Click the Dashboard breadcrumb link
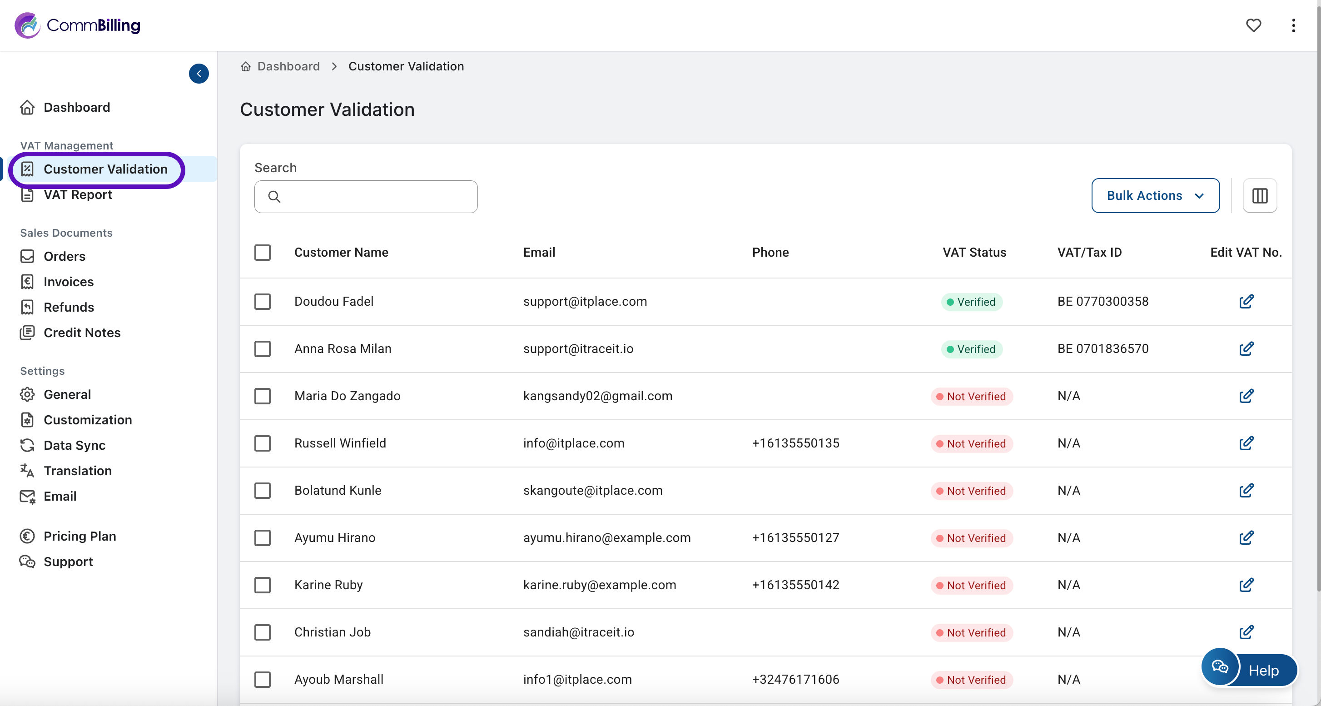 (x=288, y=67)
